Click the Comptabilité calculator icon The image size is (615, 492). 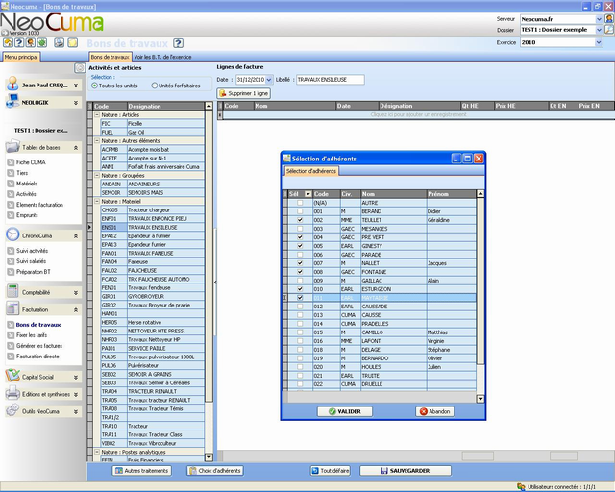(12, 292)
